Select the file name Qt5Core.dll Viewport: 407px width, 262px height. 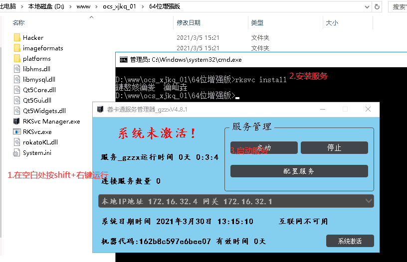(x=39, y=90)
